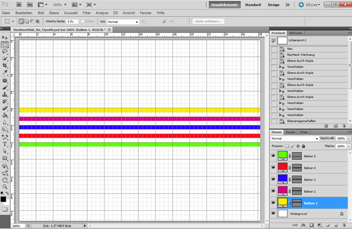Image resolution: width=352 pixels, height=229 pixels.
Task: Switch to the Kanäle tab
Action: (290, 132)
